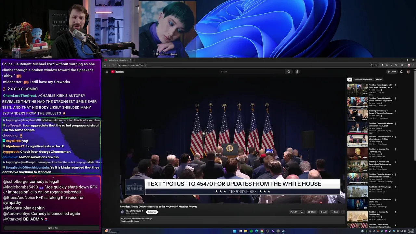416x234 pixels.
Task: Select the All filter chip
Action: tap(350, 80)
